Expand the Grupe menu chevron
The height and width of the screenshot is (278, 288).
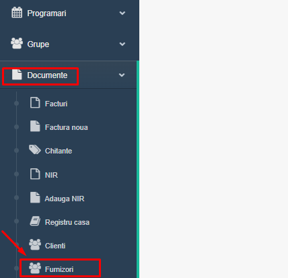click(122, 44)
